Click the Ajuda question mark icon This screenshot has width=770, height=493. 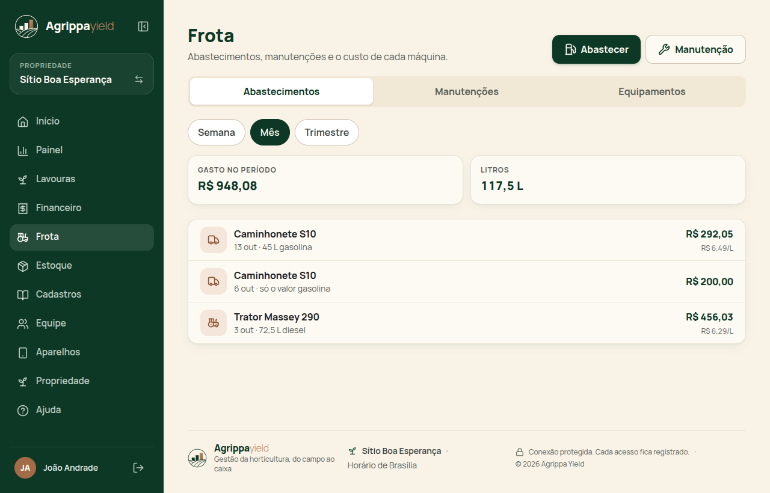pyautogui.click(x=23, y=410)
